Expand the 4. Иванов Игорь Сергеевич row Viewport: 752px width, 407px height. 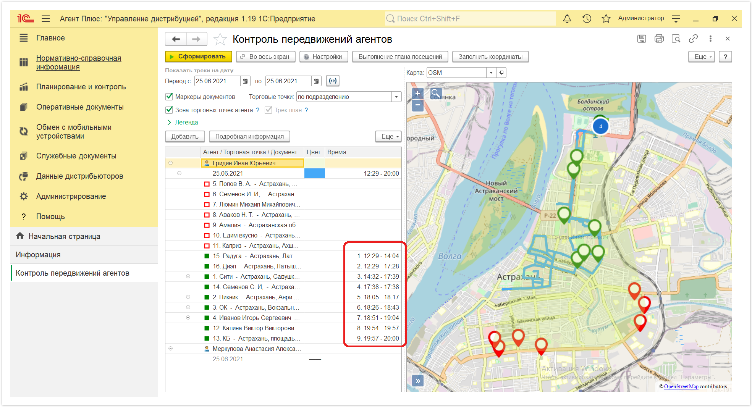188,318
